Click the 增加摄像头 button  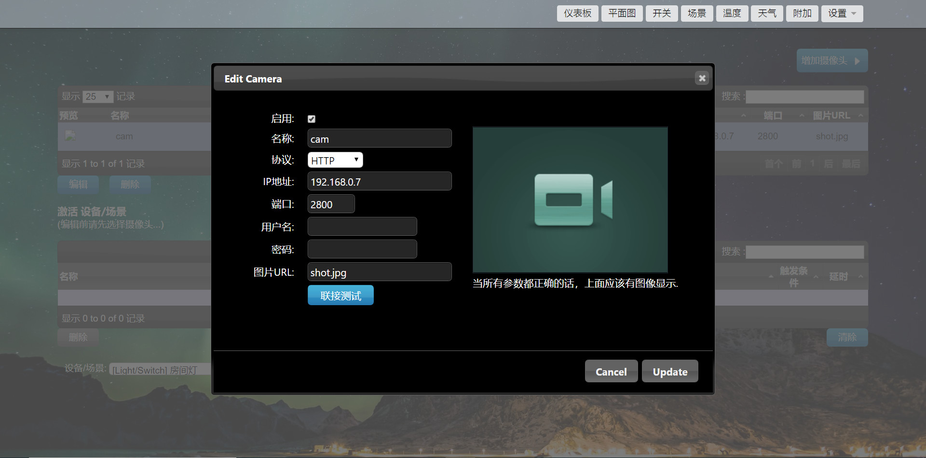click(x=832, y=61)
